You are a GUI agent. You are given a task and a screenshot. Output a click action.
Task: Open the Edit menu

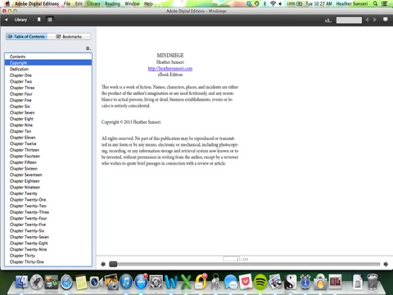pos(79,4)
